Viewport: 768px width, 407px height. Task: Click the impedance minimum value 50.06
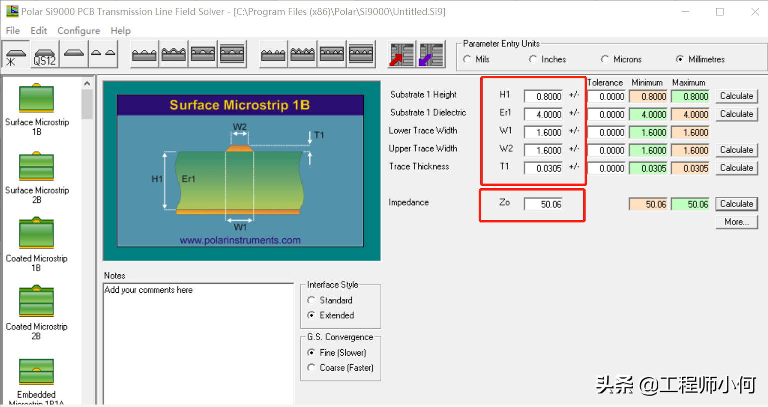[649, 204]
